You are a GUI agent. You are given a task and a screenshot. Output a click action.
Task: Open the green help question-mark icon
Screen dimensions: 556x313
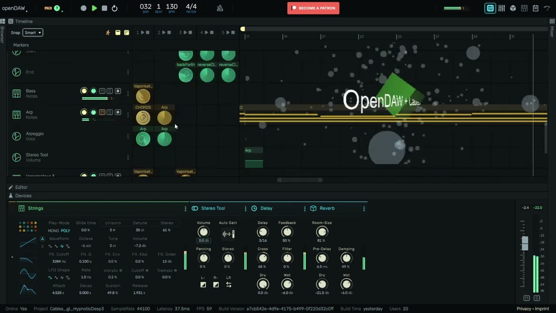click(56, 8)
